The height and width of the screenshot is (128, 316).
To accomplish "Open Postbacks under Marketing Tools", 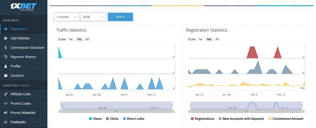I will (x=24, y=122).
